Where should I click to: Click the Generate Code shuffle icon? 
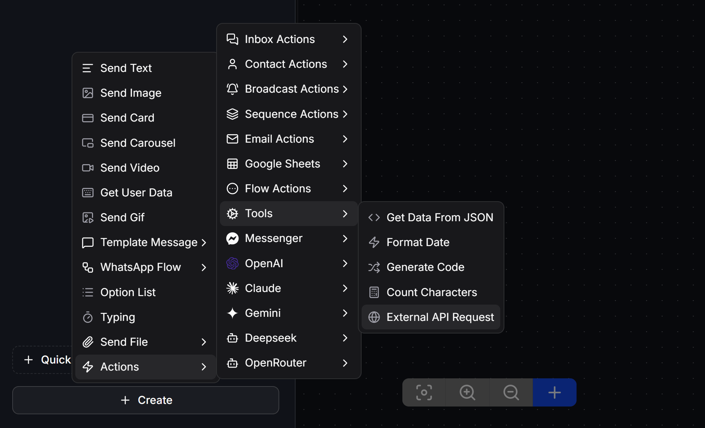point(374,267)
